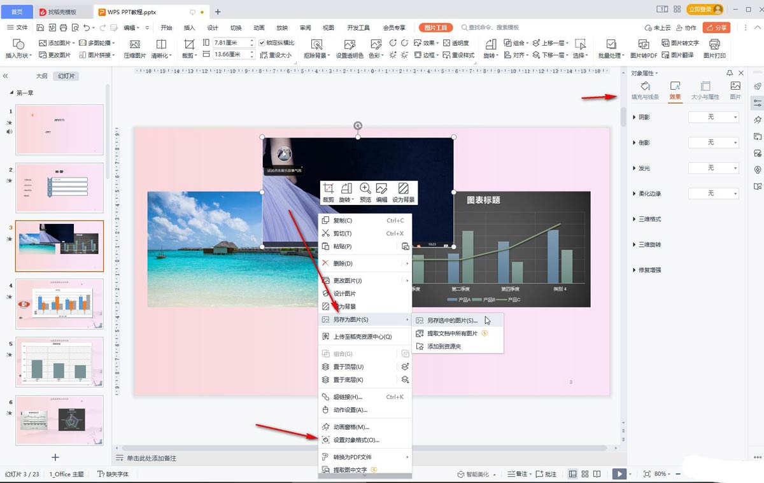
Task: Click the Undo arrow icon
Action: click(x=87, y=28)
